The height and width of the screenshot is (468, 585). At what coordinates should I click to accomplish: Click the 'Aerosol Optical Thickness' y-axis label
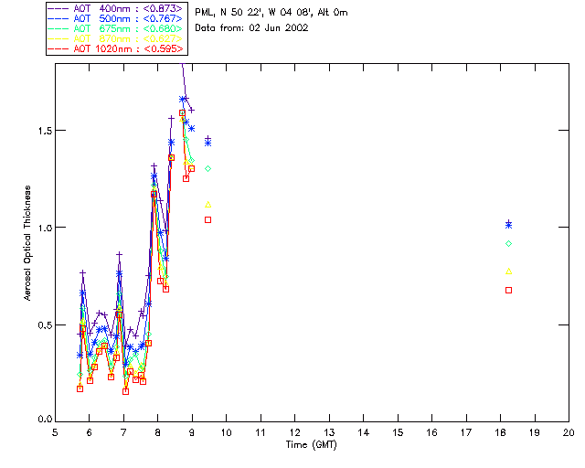click(x=28, y=242)
